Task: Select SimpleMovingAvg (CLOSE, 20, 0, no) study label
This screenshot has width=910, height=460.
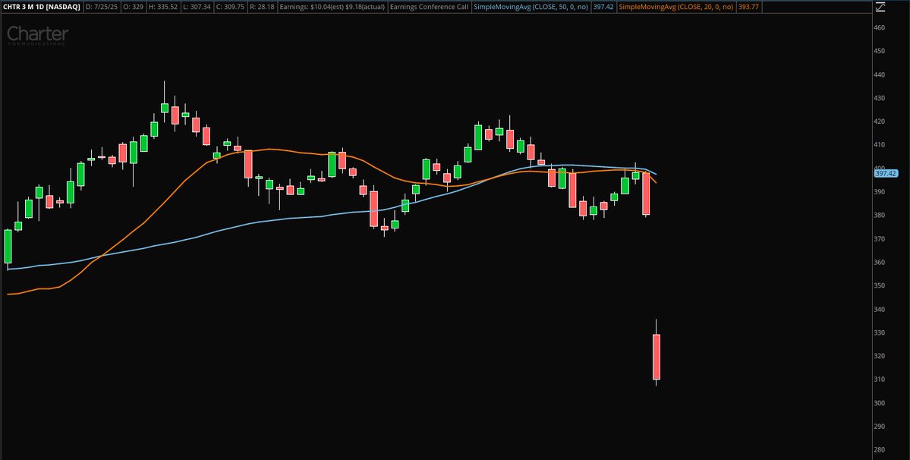Action: pos(675,7)
